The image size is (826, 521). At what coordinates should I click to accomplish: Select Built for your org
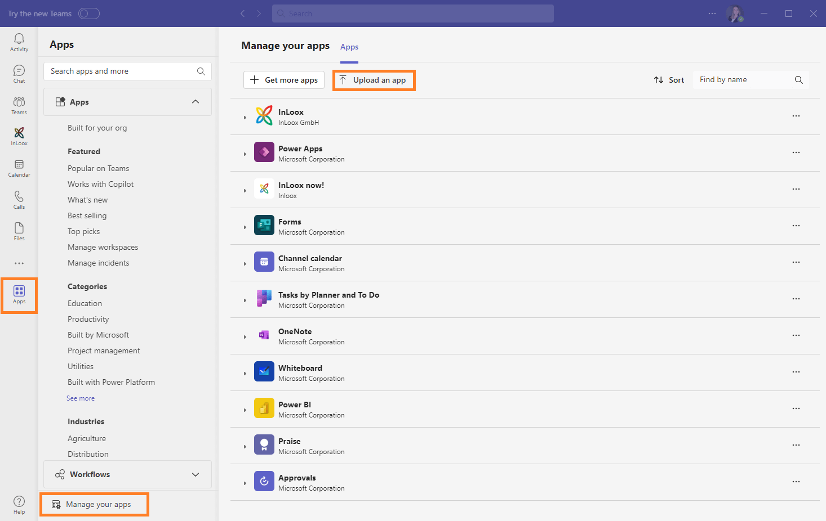pos(97,128)
